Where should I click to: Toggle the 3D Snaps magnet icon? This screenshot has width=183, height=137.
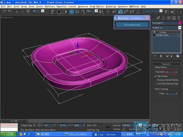(115, 12)
